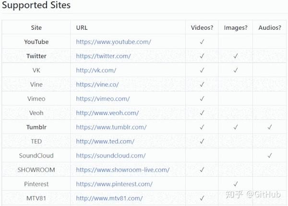The height and width of the screenshot is (206, 288).
Task: Visit the mtv81.com link
Action: (x=109, y=198)
